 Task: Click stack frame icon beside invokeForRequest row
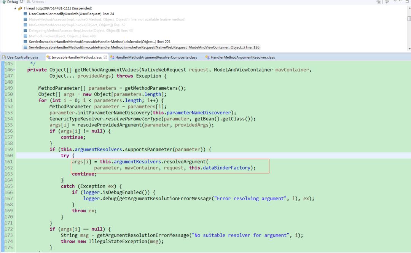tap(25, 48)
